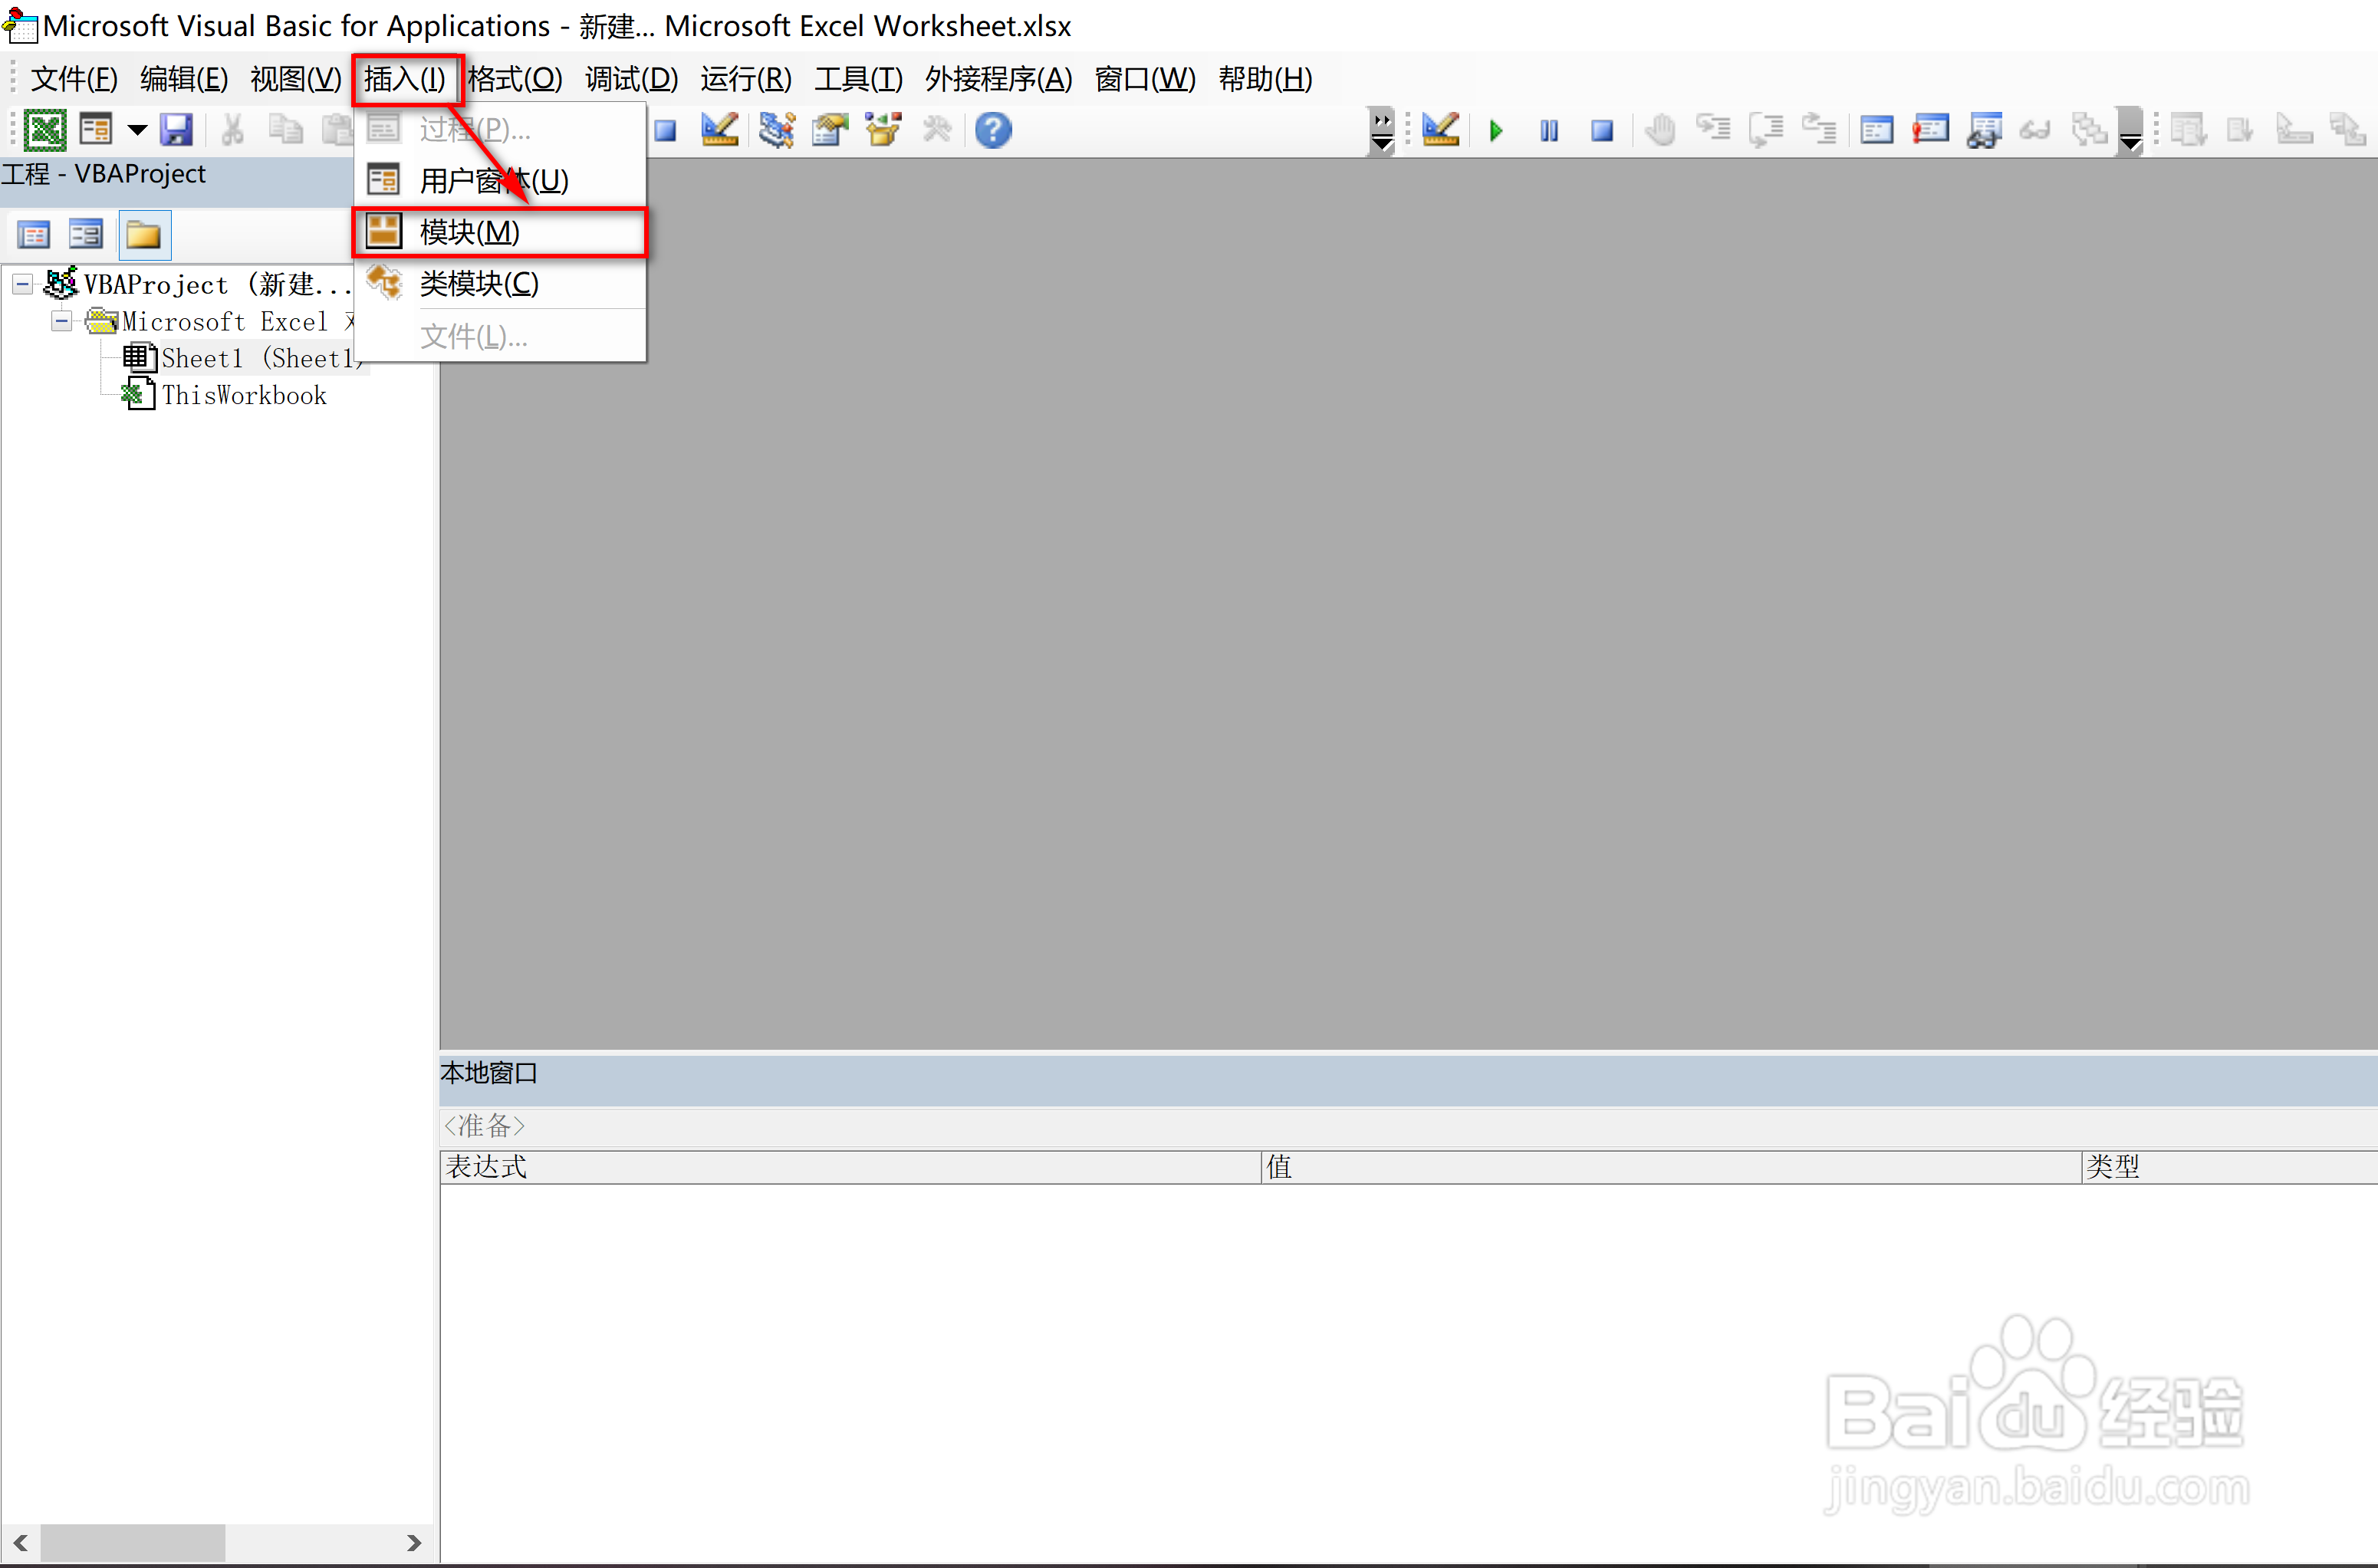Open the Object Browser toolbar icon
The width and height of the screenshot is (2378, 1568).
883,130
